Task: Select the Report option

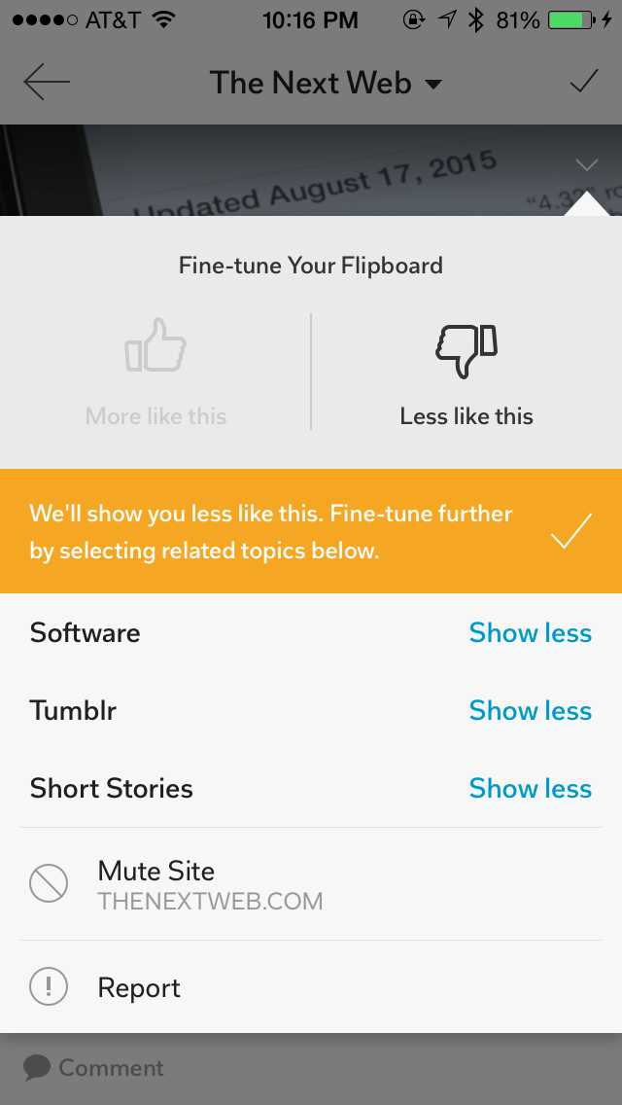Action: pyautogui.click(x=139, y=988)
